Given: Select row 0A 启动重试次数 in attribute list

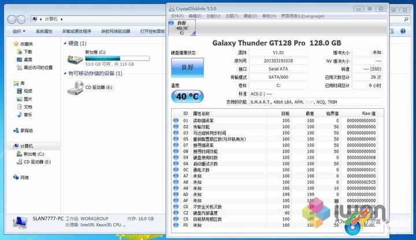Looking at the screenshot, I should (x=274, y=164).
